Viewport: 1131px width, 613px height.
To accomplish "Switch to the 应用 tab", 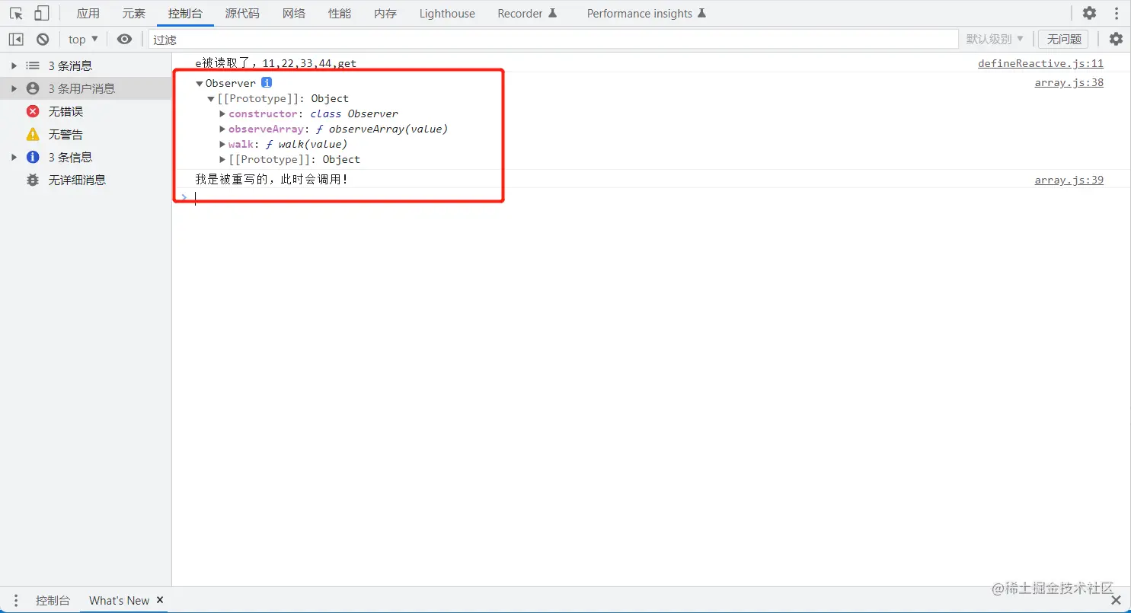I will coord(88,14).
